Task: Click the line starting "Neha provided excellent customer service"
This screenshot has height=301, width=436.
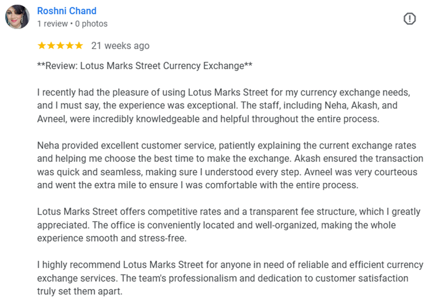Action: coord(227,145)
